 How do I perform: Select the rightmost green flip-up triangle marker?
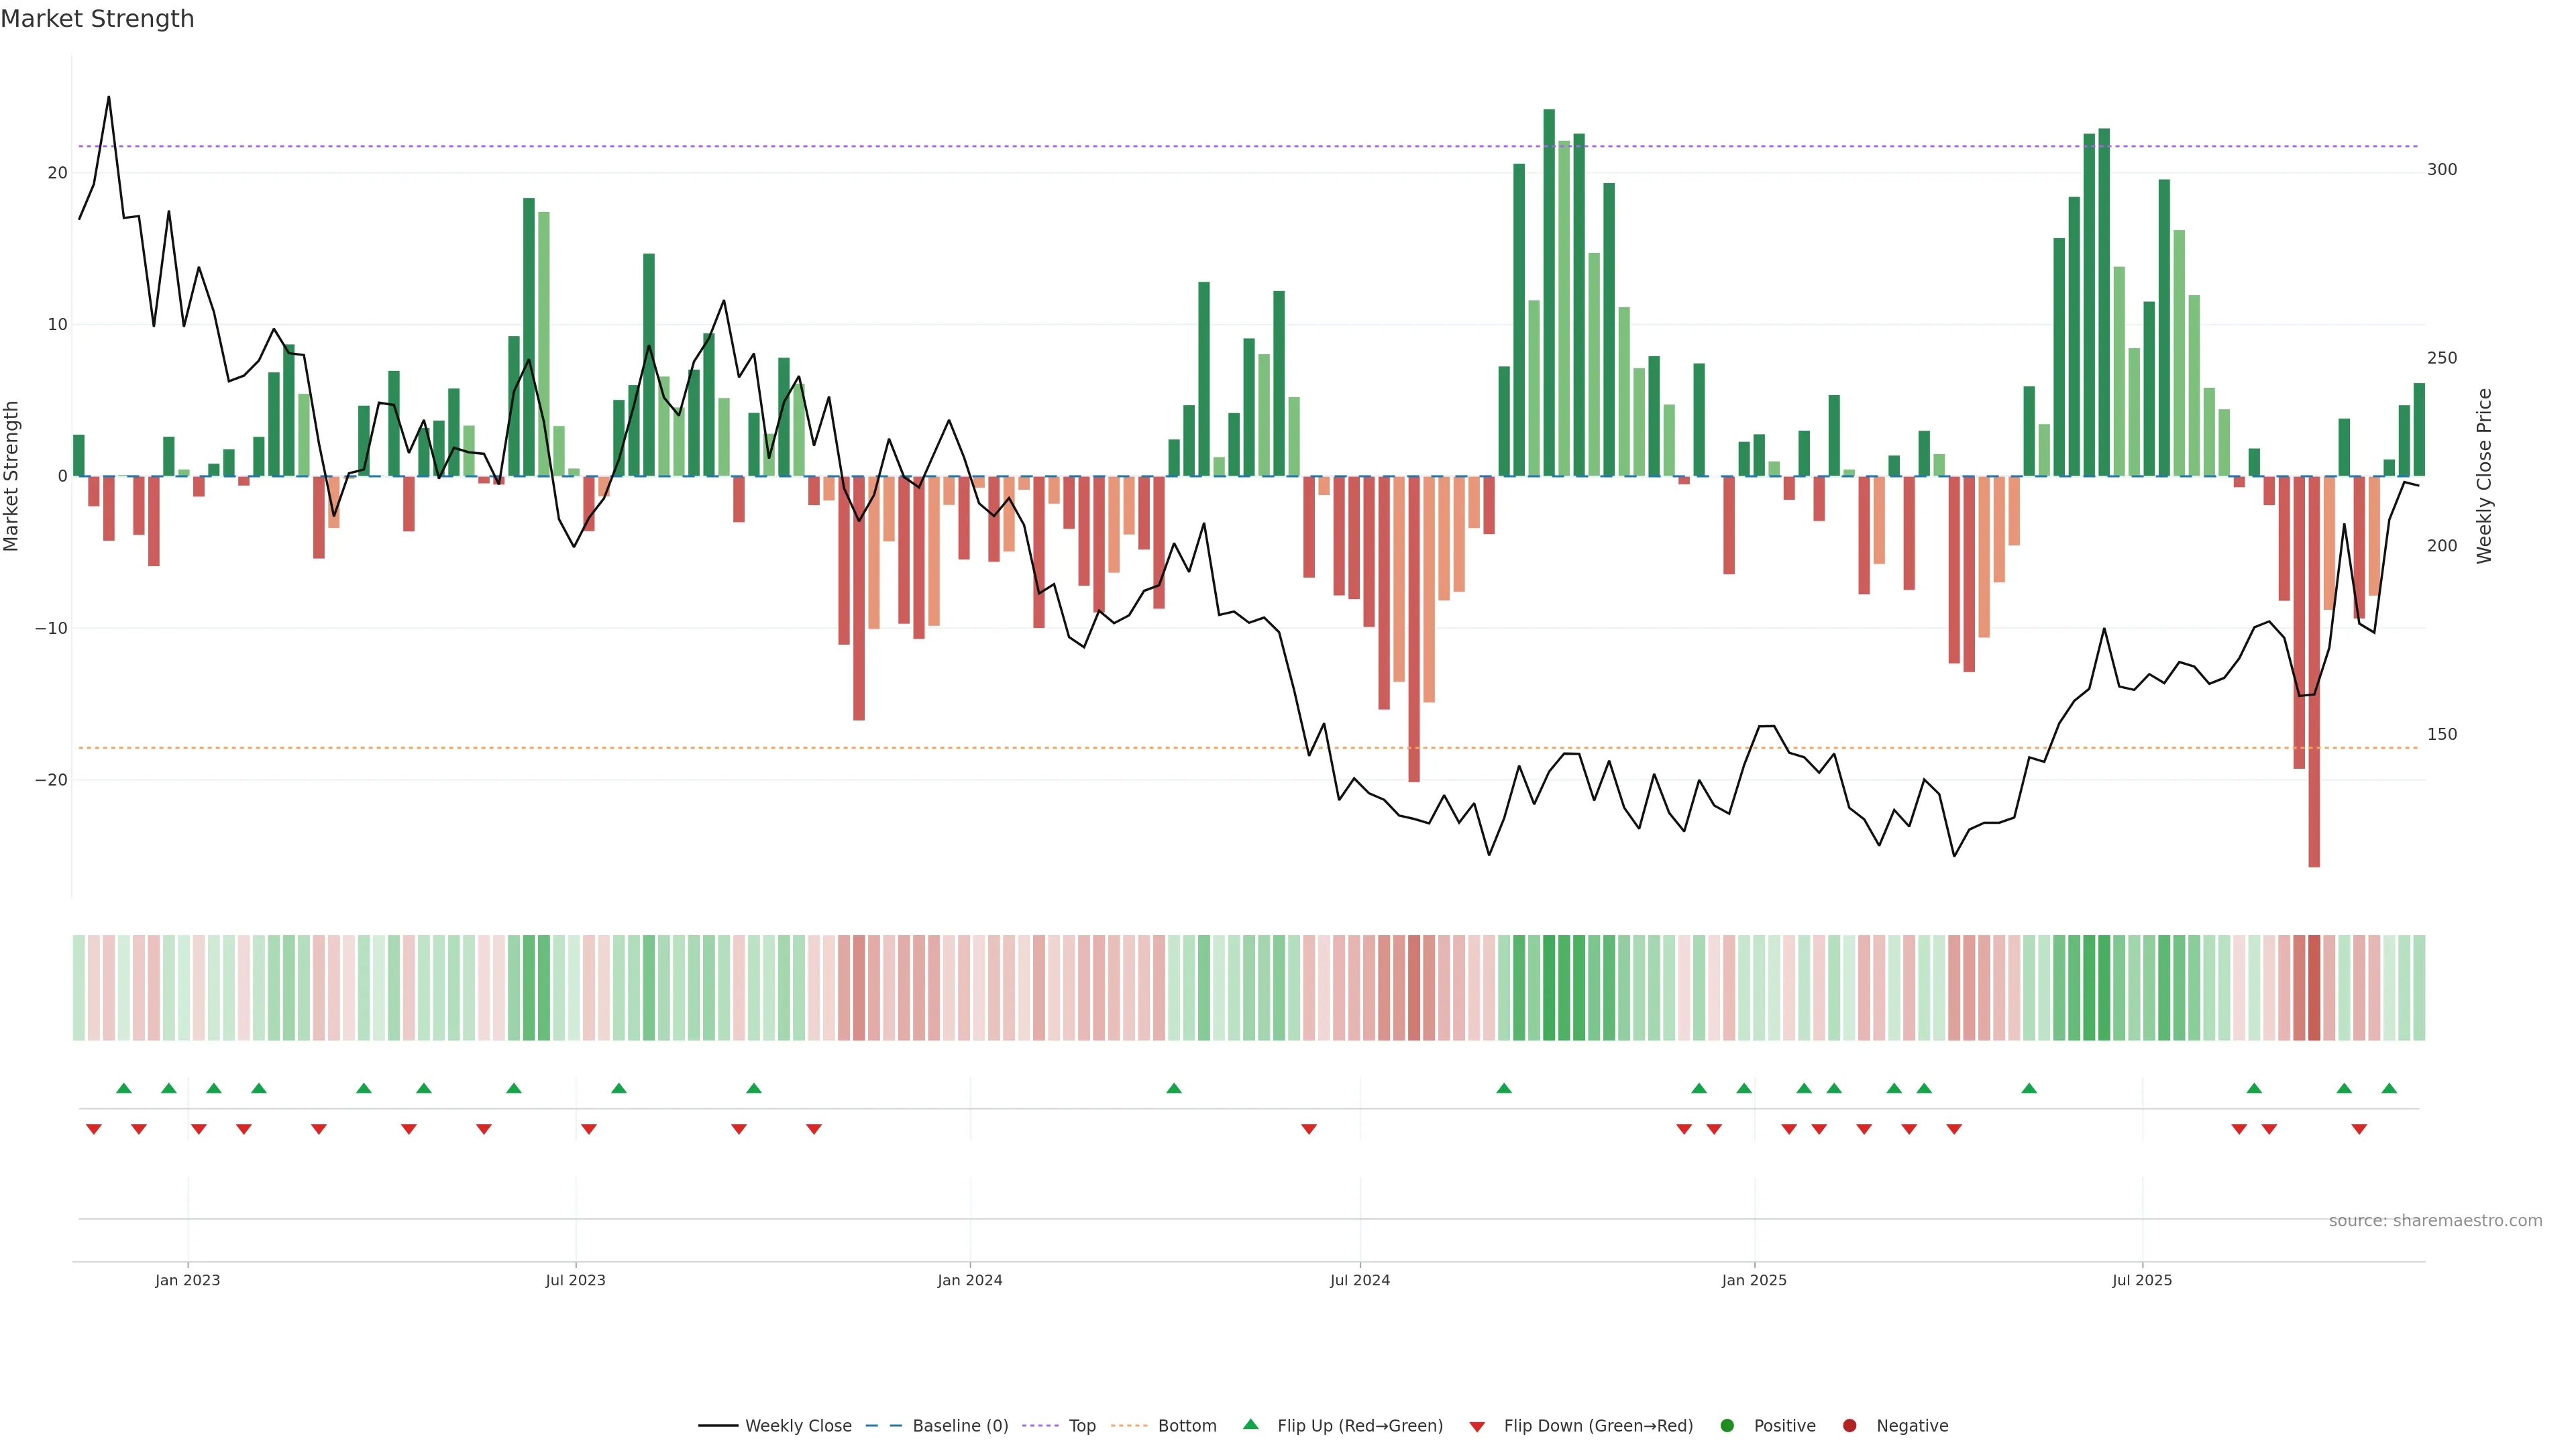tap(2389, 1088)
